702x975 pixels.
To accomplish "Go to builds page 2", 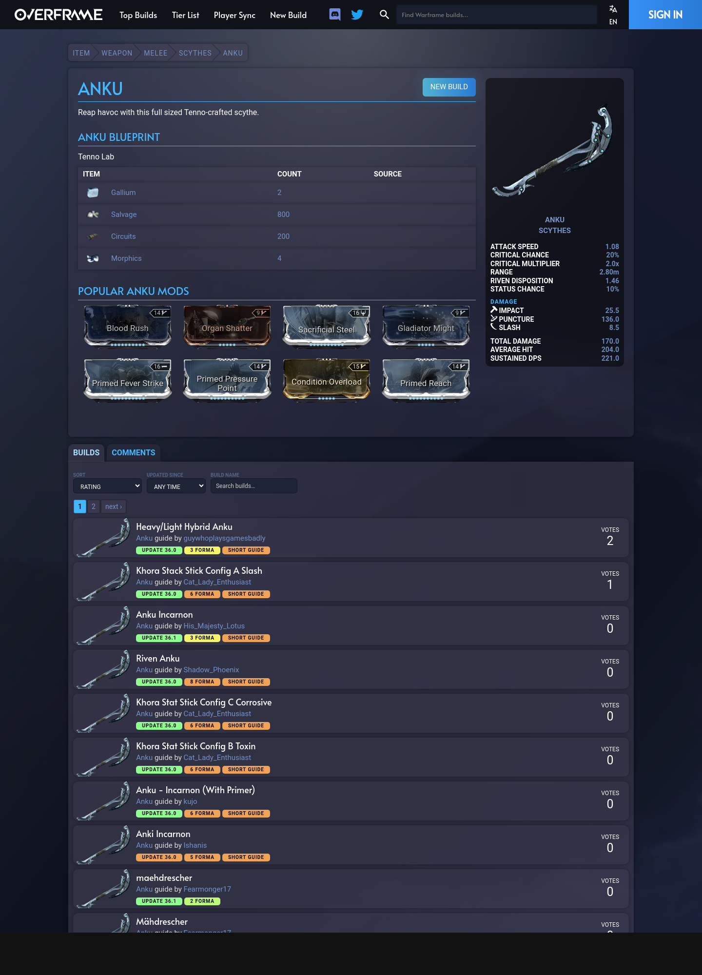I will pos(94,507).
